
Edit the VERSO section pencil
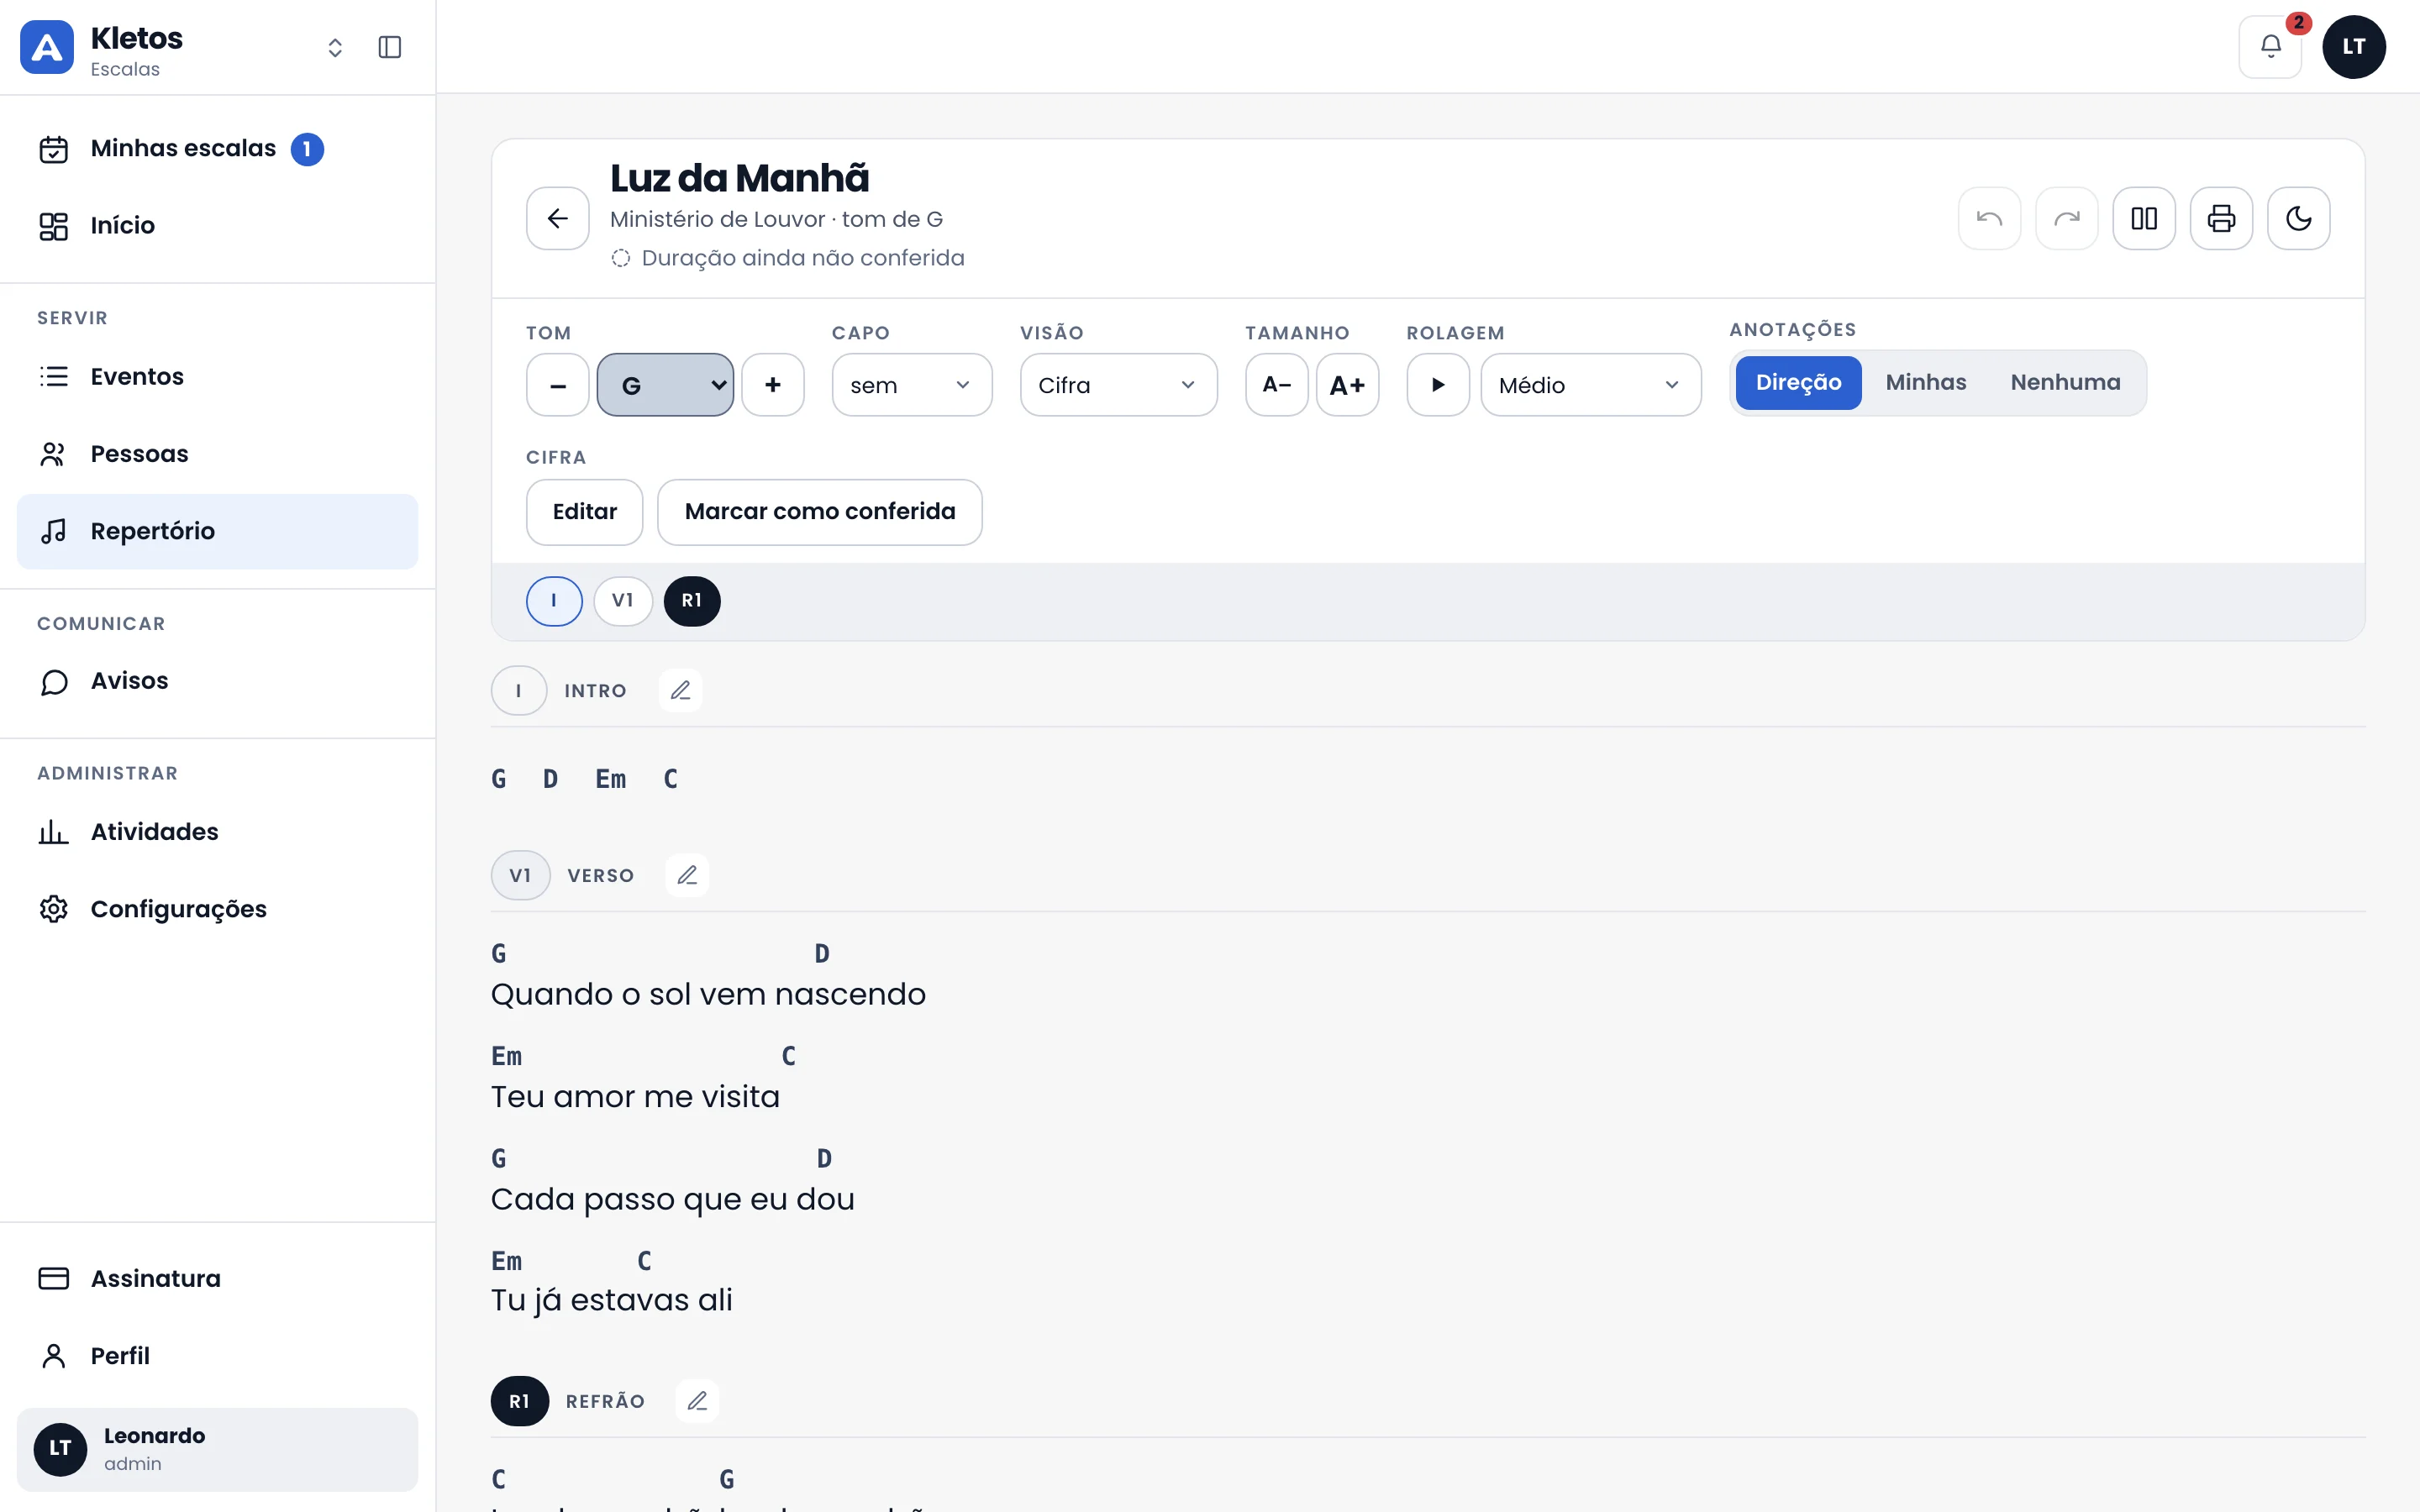pos(687,875)
